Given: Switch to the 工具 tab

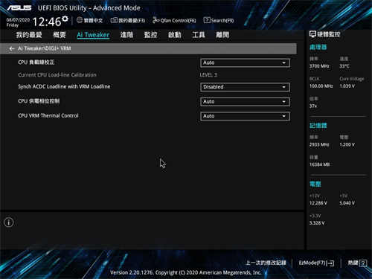Looking at the screenshot, I should pyautogui.click(x=199, y=35).
